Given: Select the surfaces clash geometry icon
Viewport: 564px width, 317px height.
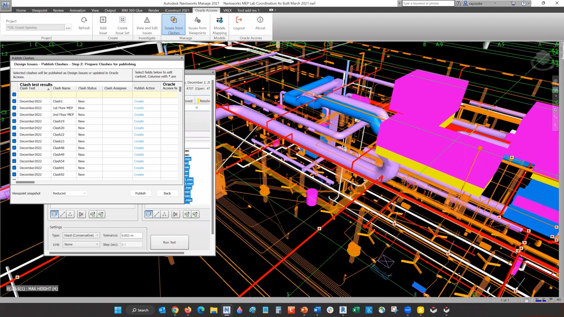Looking at the screenshot, I should pyautogui.click(x=54, y=214).
